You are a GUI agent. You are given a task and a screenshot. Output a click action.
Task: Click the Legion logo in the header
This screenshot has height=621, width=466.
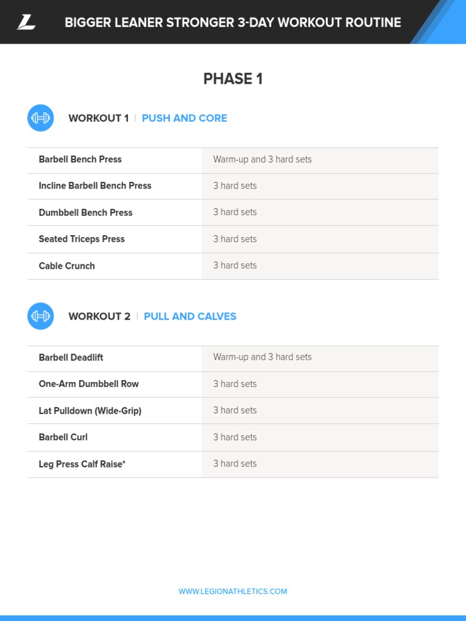click(26, 22)
